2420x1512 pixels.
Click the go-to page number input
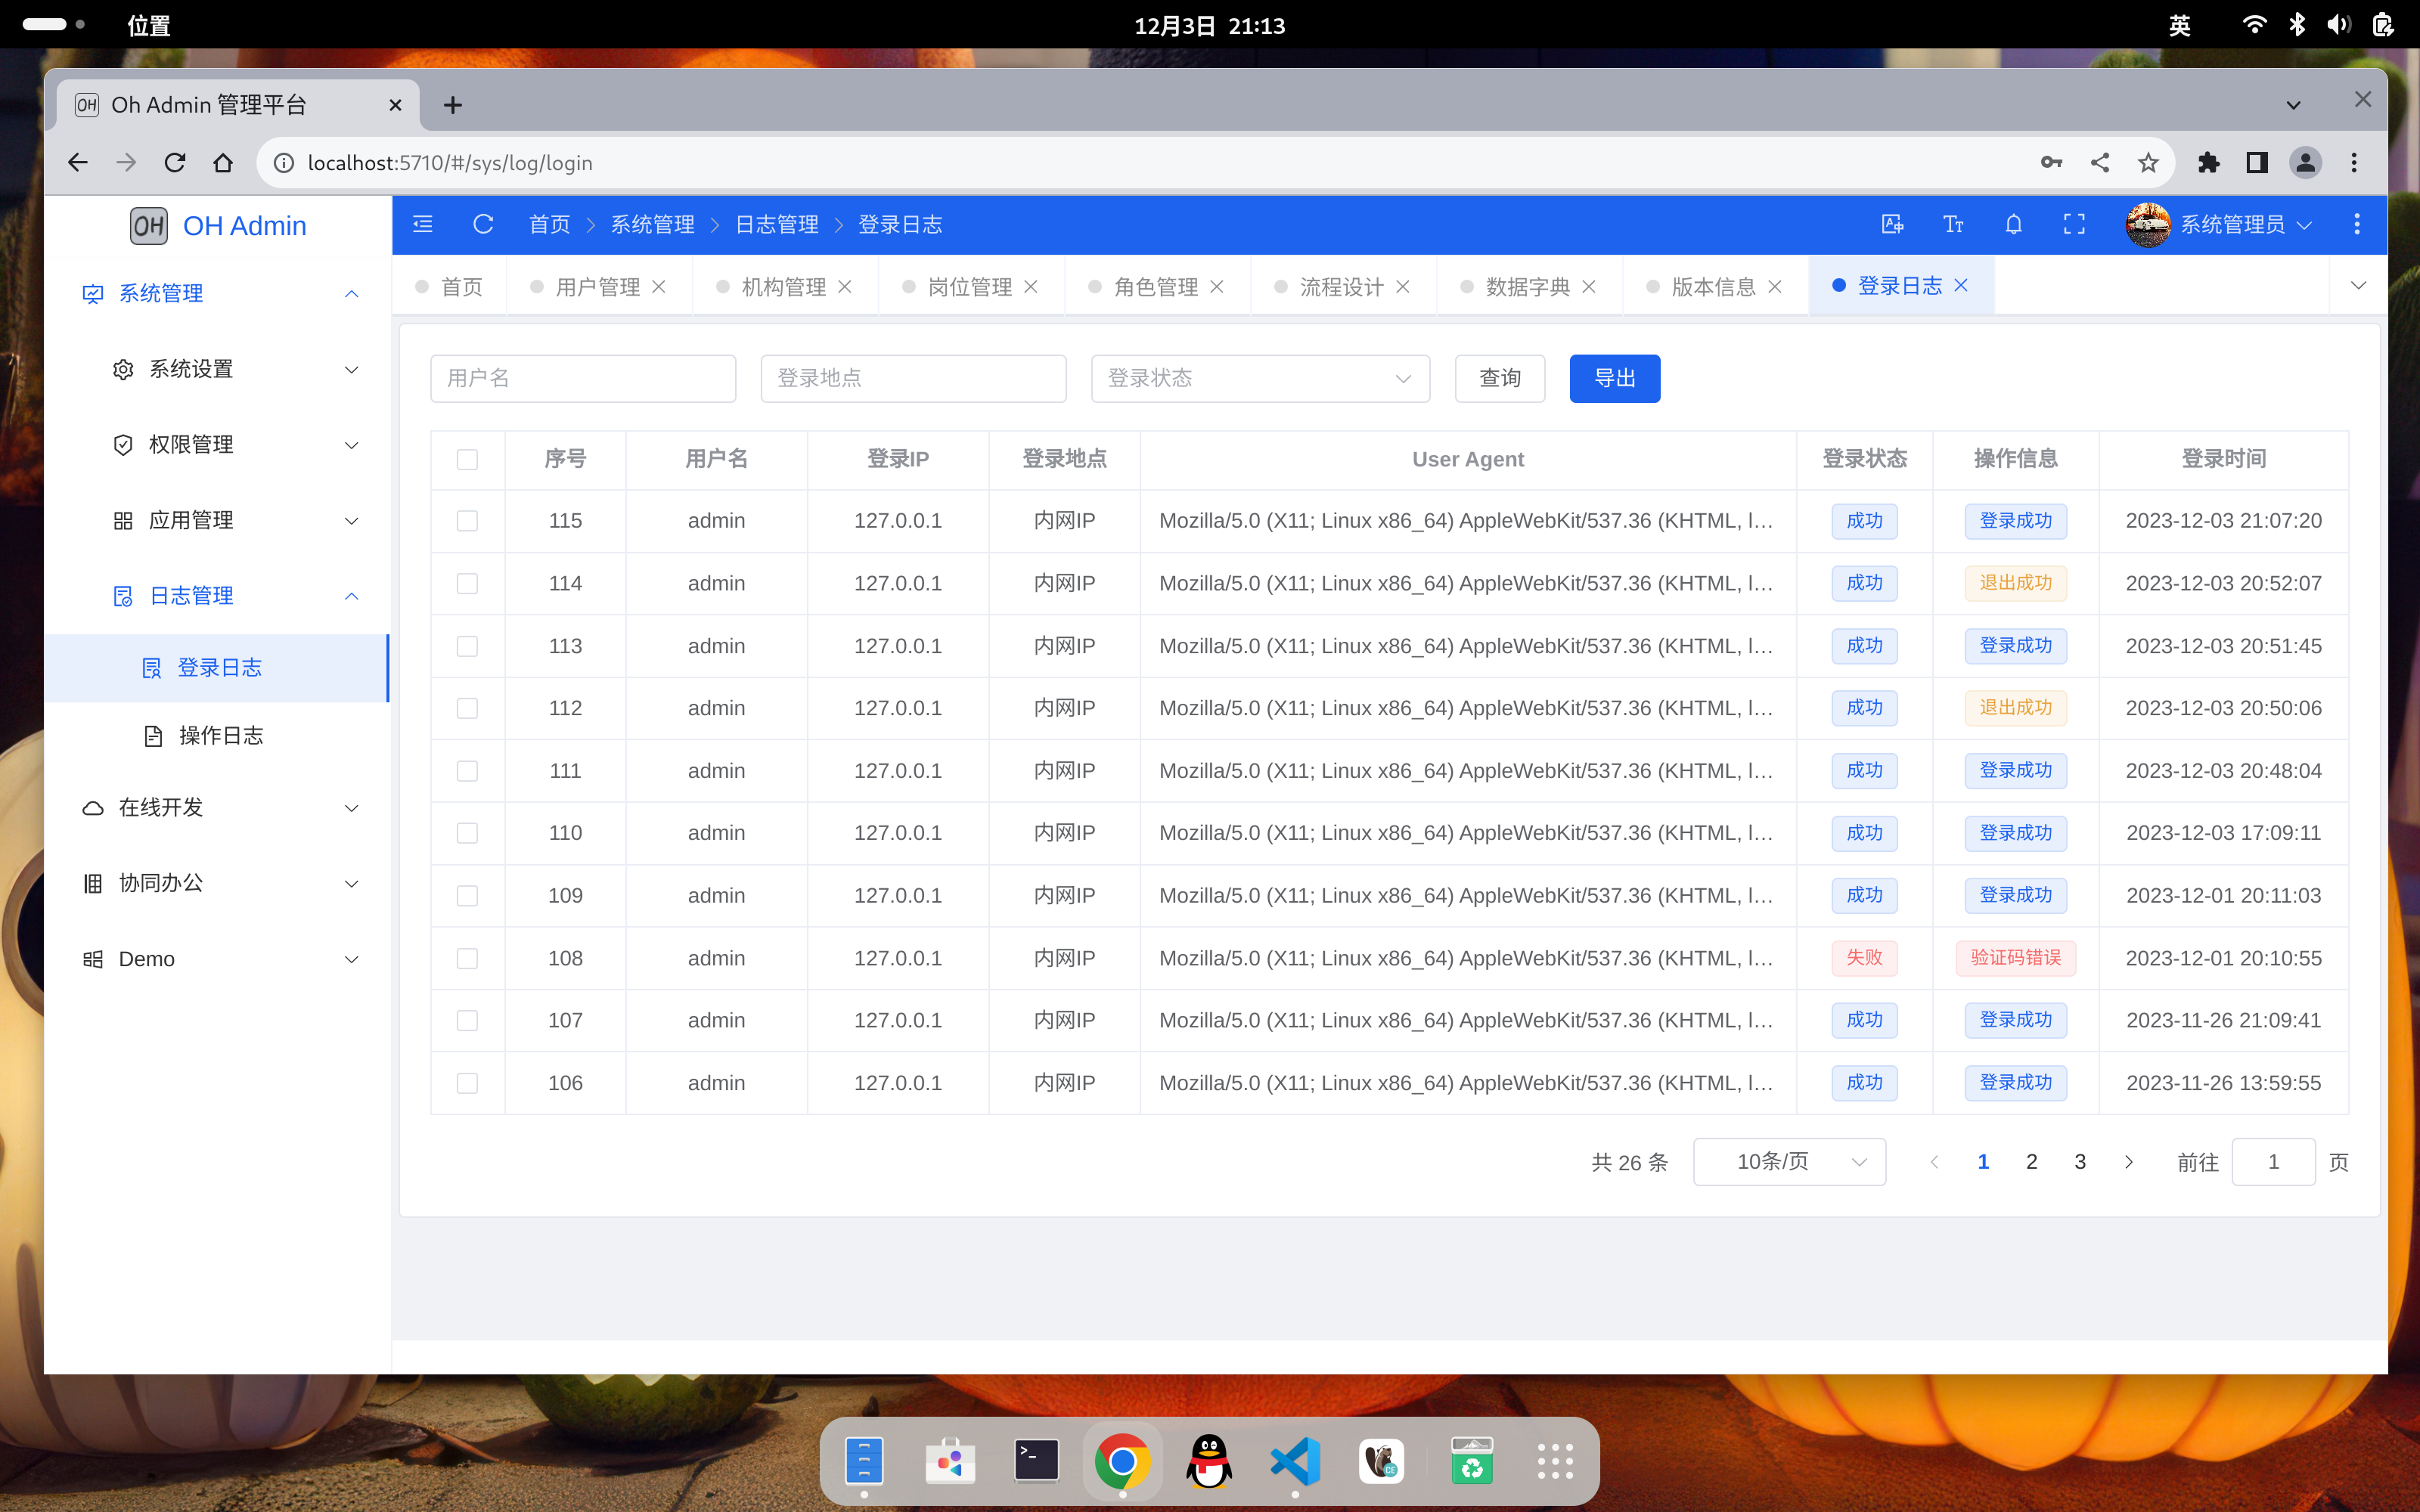[x=2273, y=1162]
